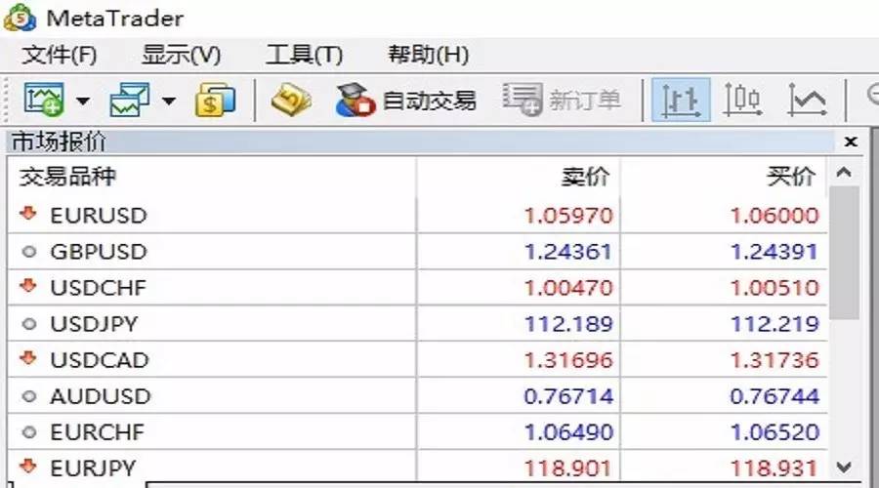
Task: Click the grey circle beside GBPUSD
Action: click(29, 252)
